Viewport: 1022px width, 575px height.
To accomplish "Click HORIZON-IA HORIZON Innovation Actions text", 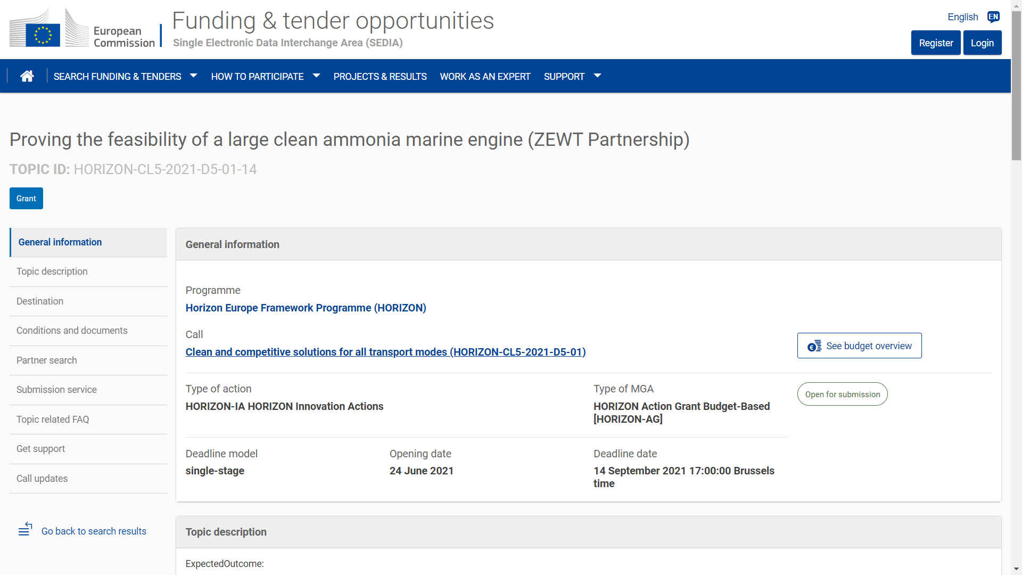I will click(x=284, y=406).
